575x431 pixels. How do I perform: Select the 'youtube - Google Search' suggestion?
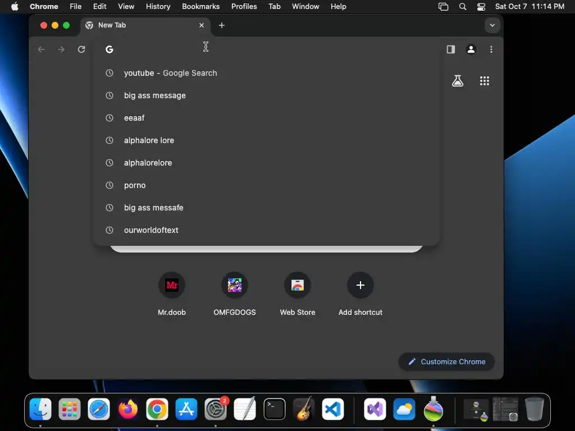[x=266, y=73]
